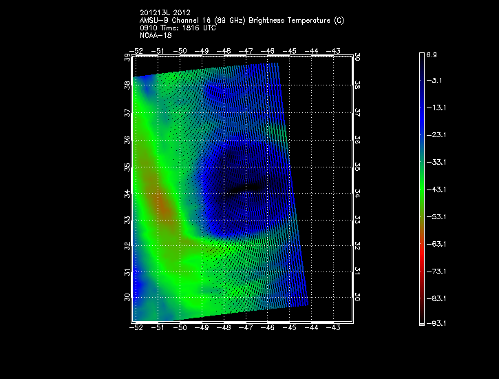Click the -43 label on the bottom axis
499x379 pixels.
tap(334, 329)
